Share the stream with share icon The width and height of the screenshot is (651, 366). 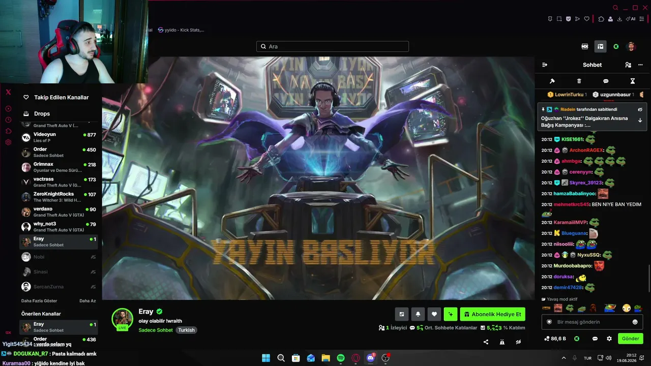pos(486,342)
